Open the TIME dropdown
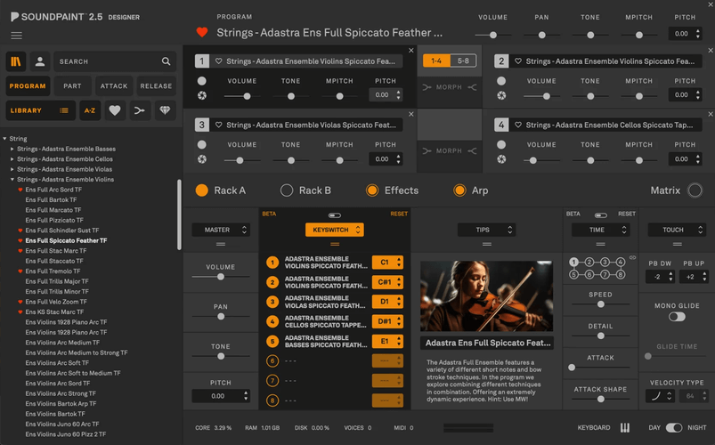This screenshot has width=715, height=445. [x=600, y=230]
